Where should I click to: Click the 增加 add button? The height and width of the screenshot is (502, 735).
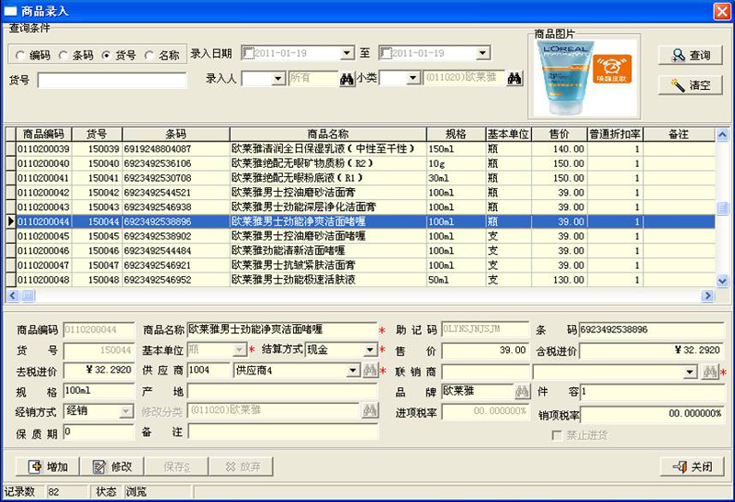pyautogui.click(x=48, y=466)
